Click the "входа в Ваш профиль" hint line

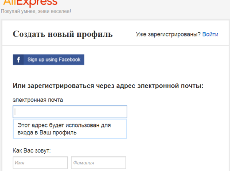coord(47,132)
